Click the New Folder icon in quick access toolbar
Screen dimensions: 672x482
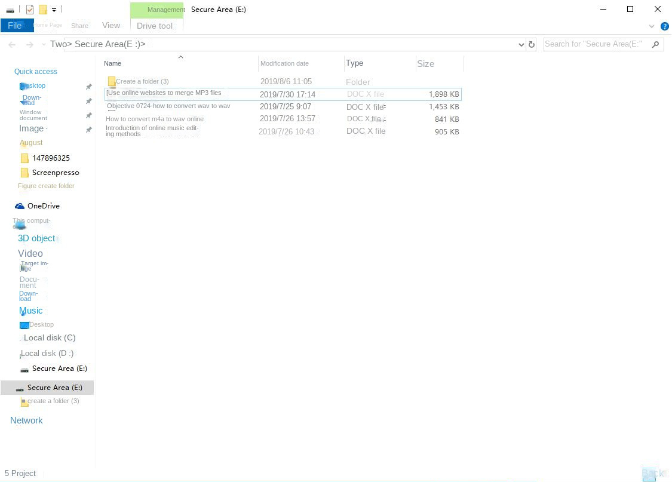[x=43, y=10]
